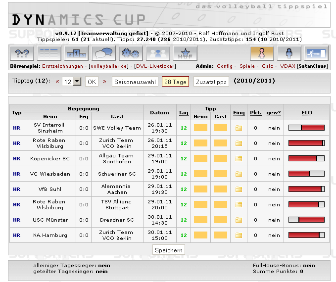336x282 pixels.
Task: Open the Hall of Fame star icon
Action: pyautogui.click(x=186, y=53)
